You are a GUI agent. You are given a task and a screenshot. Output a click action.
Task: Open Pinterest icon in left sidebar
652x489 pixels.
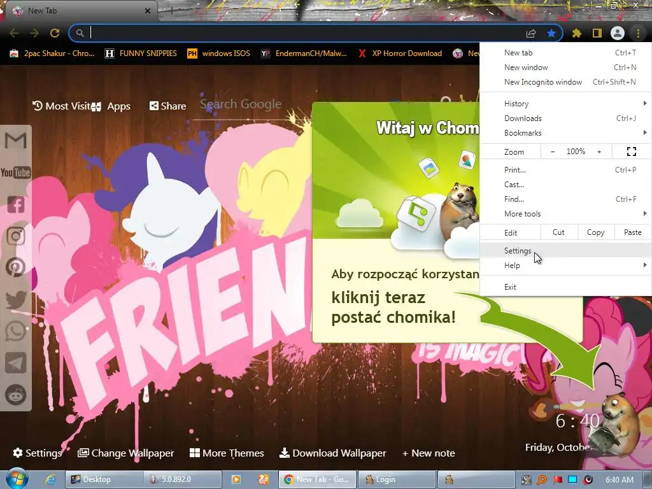(15, 267)
